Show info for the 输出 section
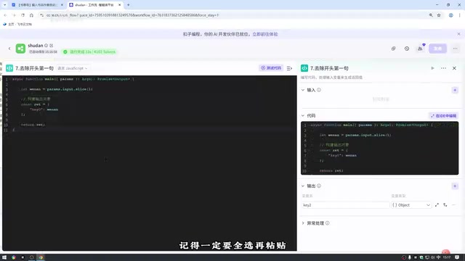The width and height of the screenshot is (465, 261). (319, 186)
